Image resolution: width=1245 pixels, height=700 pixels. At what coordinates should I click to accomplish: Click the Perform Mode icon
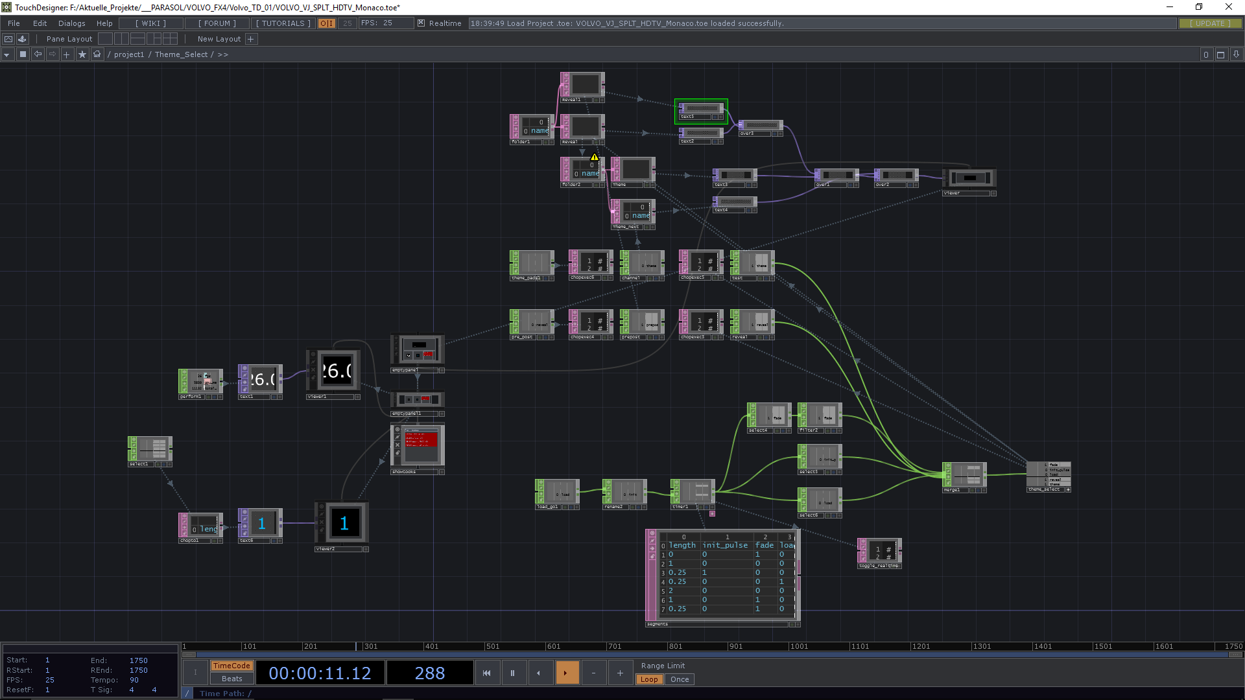point(8,39)
